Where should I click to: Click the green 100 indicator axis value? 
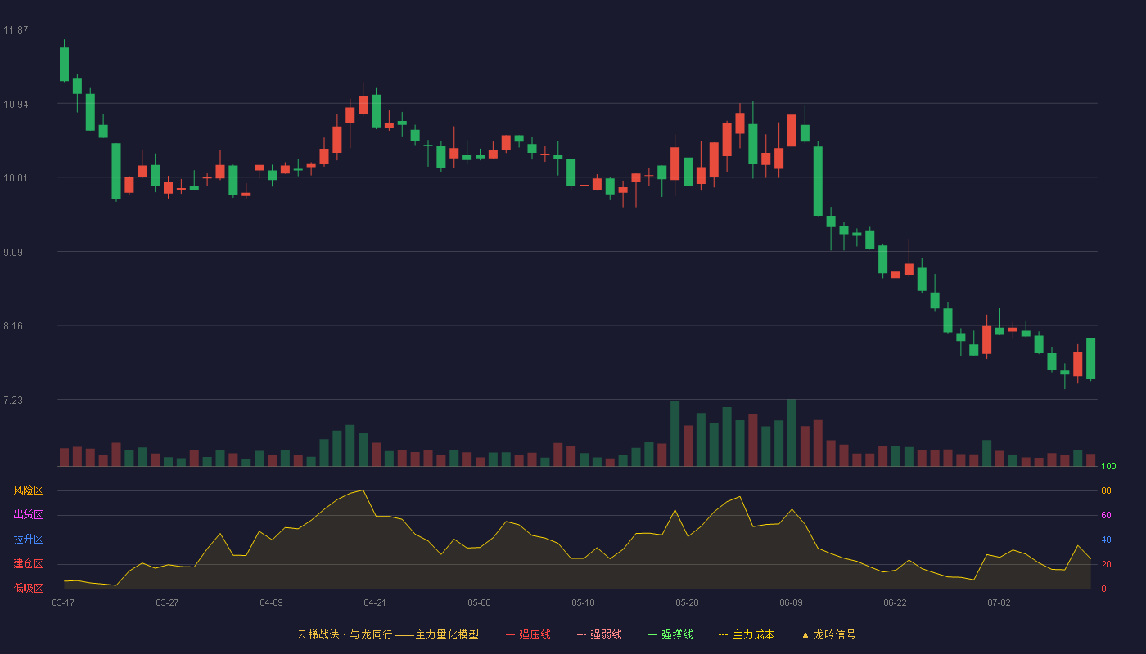tap(1108, 466)
